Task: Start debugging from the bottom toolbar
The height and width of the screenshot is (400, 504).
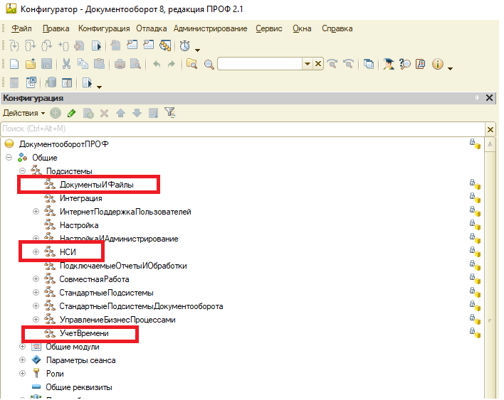Action: tap(87, 82)
